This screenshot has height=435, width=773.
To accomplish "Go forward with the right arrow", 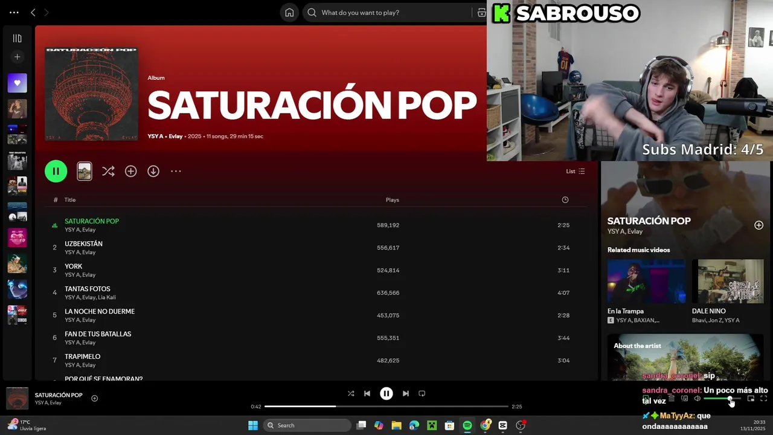I will click(x=46, y=12).
